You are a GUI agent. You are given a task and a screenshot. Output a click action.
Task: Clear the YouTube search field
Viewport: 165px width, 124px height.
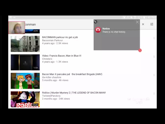click(x=143, y=24)
